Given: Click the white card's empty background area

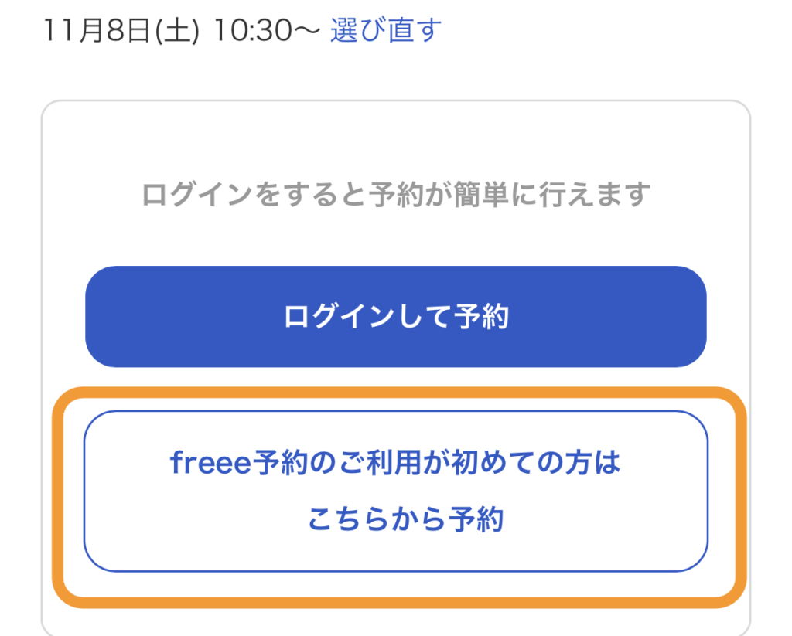Looking at the screenshot, I should [x=395, y=139].
